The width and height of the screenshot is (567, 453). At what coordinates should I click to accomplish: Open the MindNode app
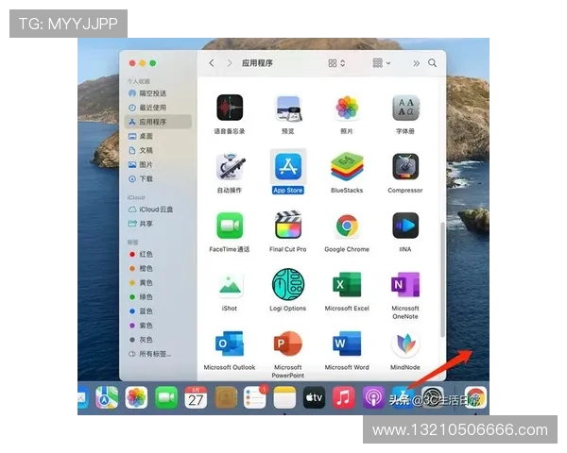[405, 344]
